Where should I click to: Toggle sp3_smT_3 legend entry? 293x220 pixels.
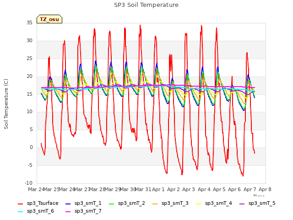pyautogui.click(x=170, y=203)
